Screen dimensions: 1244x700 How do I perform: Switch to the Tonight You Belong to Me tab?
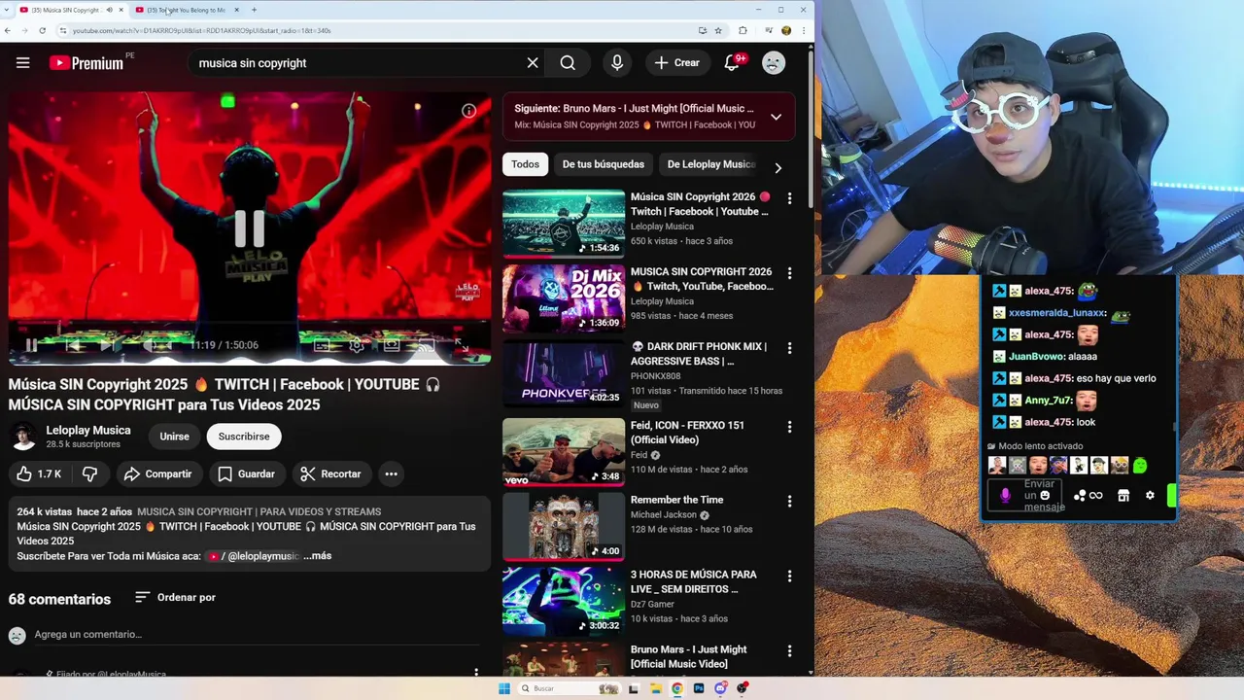pos(187,10)
